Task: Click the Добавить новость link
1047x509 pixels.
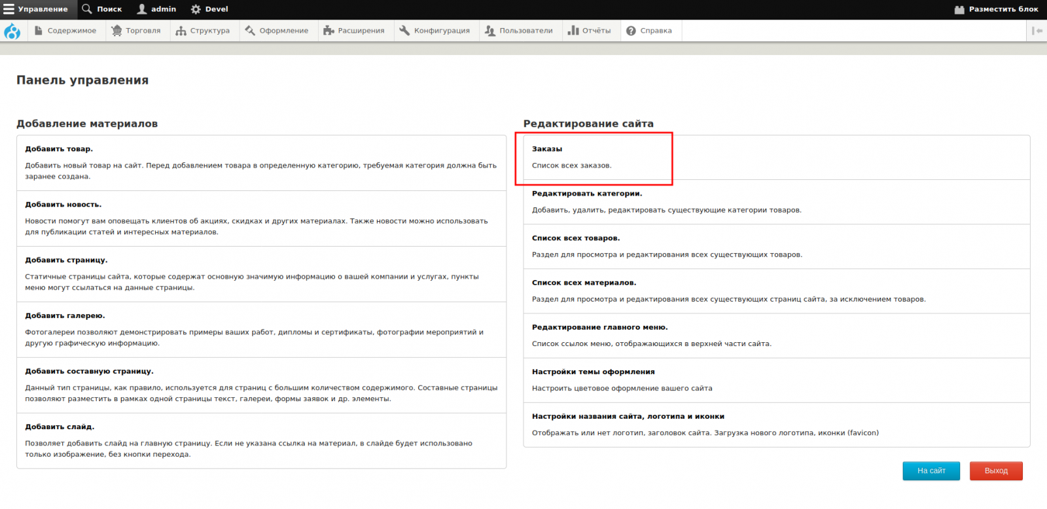Action: pyautogui.click(x=63, y=205)
